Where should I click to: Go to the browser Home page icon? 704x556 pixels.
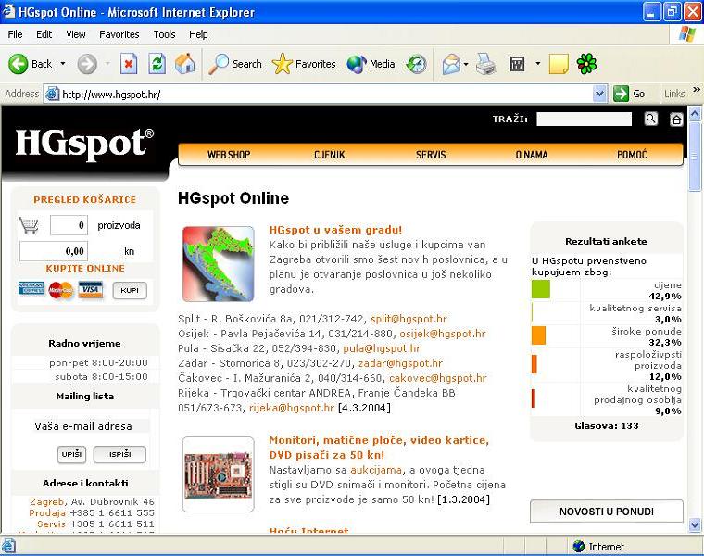tap(184, 64)
